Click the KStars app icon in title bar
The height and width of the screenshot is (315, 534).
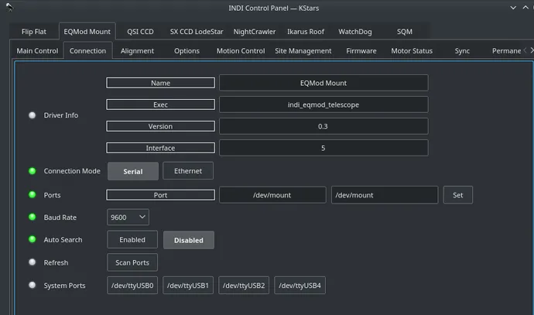pos(9,7)
